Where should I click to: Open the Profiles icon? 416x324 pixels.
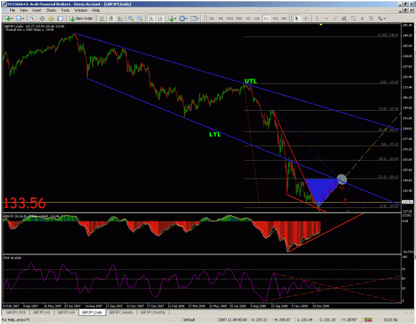19,19
